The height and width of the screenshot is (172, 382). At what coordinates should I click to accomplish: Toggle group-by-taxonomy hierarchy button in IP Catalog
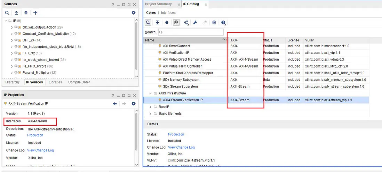point(186,23)
